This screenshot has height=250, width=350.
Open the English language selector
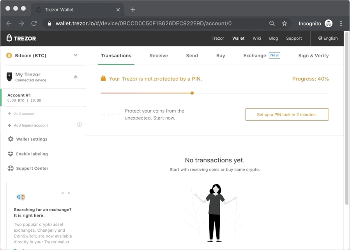328,38
